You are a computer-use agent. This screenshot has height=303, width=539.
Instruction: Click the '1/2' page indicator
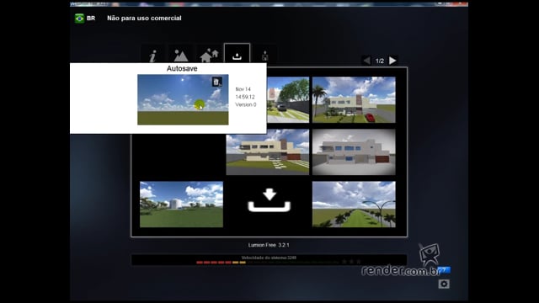click(x=380, y=61)
